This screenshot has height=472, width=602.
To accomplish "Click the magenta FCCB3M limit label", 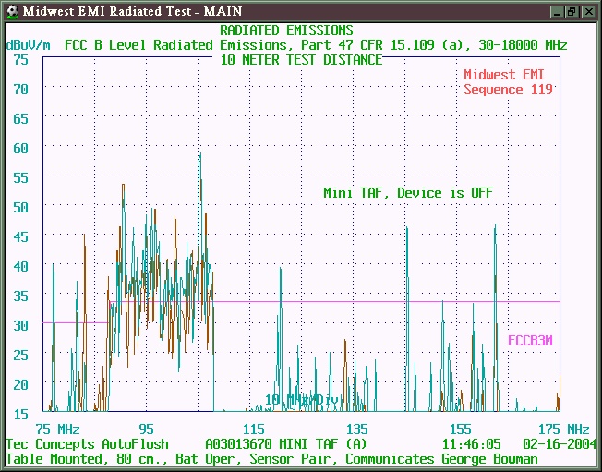I will pos(530,340).
